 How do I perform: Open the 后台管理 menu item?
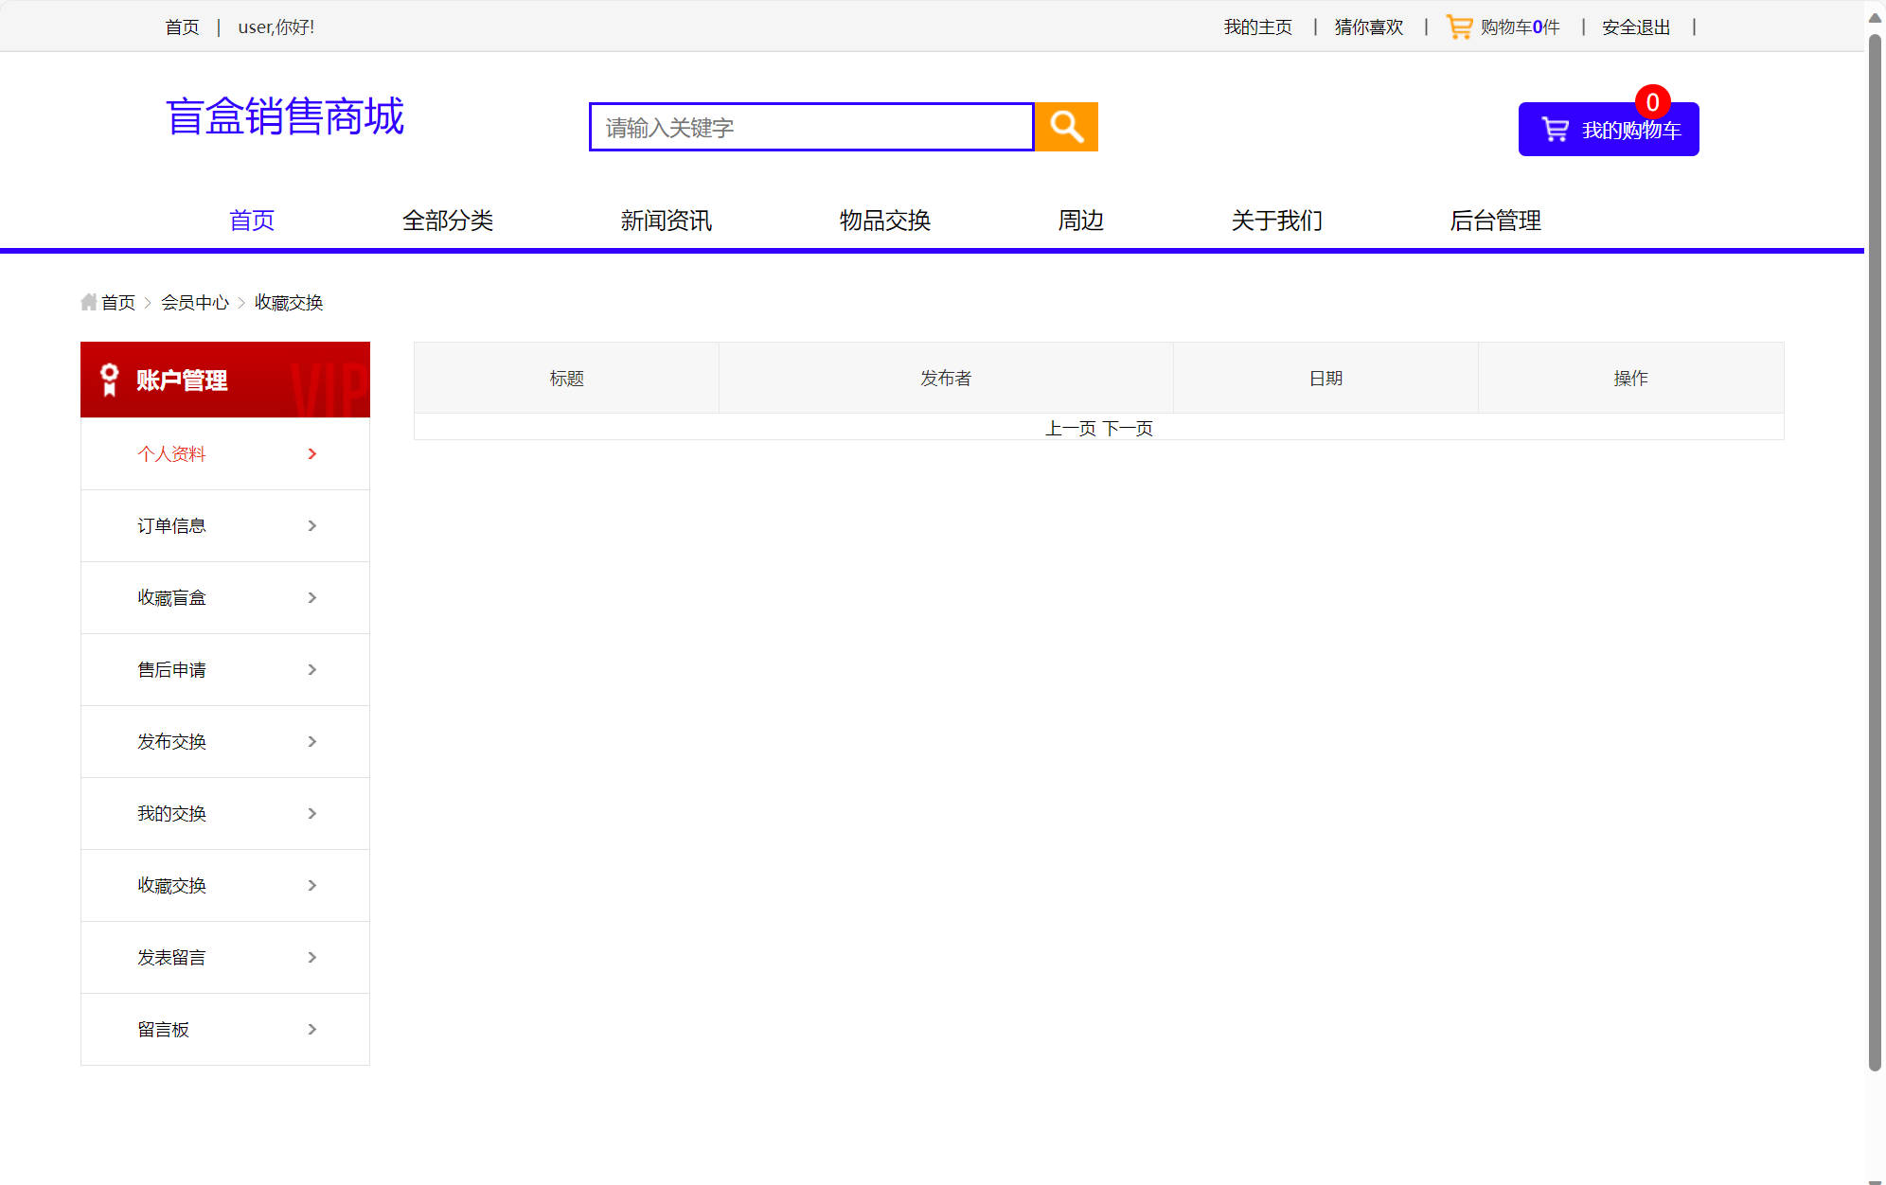(x=1496, y=220)
